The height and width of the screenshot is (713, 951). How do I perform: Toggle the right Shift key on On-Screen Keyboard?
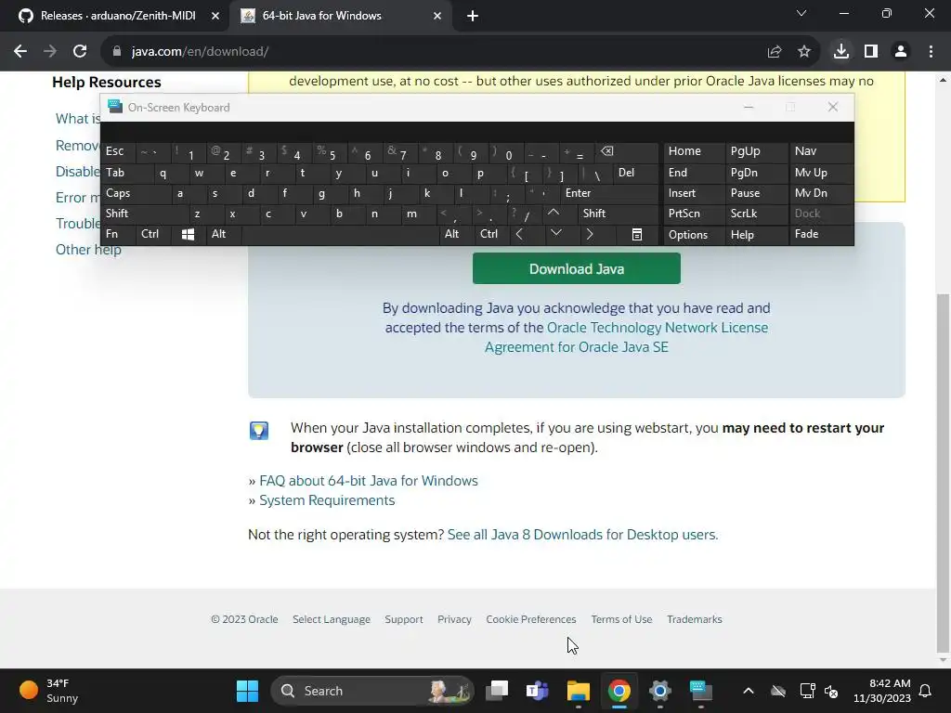(618, 214)
